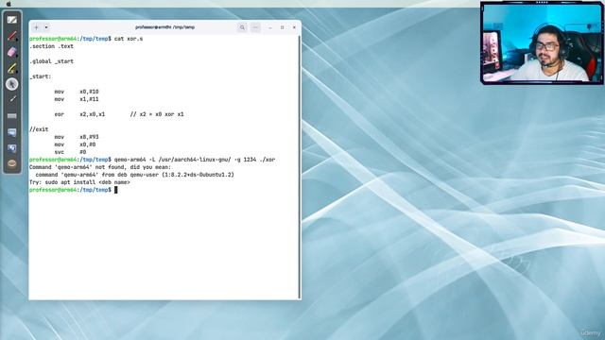Viewport: 605px width, 340px height.
Task: Pick the laser pointer tool
Action: (x=12, y=99)
